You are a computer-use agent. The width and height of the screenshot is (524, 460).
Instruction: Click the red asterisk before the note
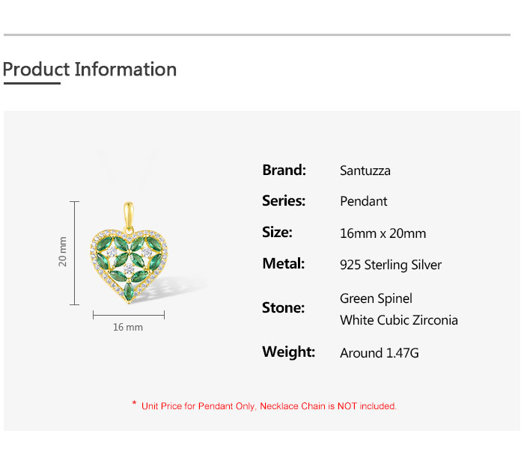134,405
